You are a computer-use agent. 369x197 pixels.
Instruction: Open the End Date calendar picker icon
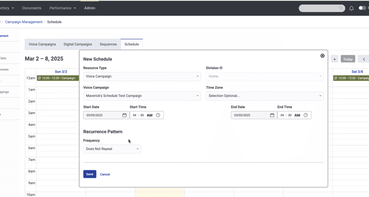(272, 115)
